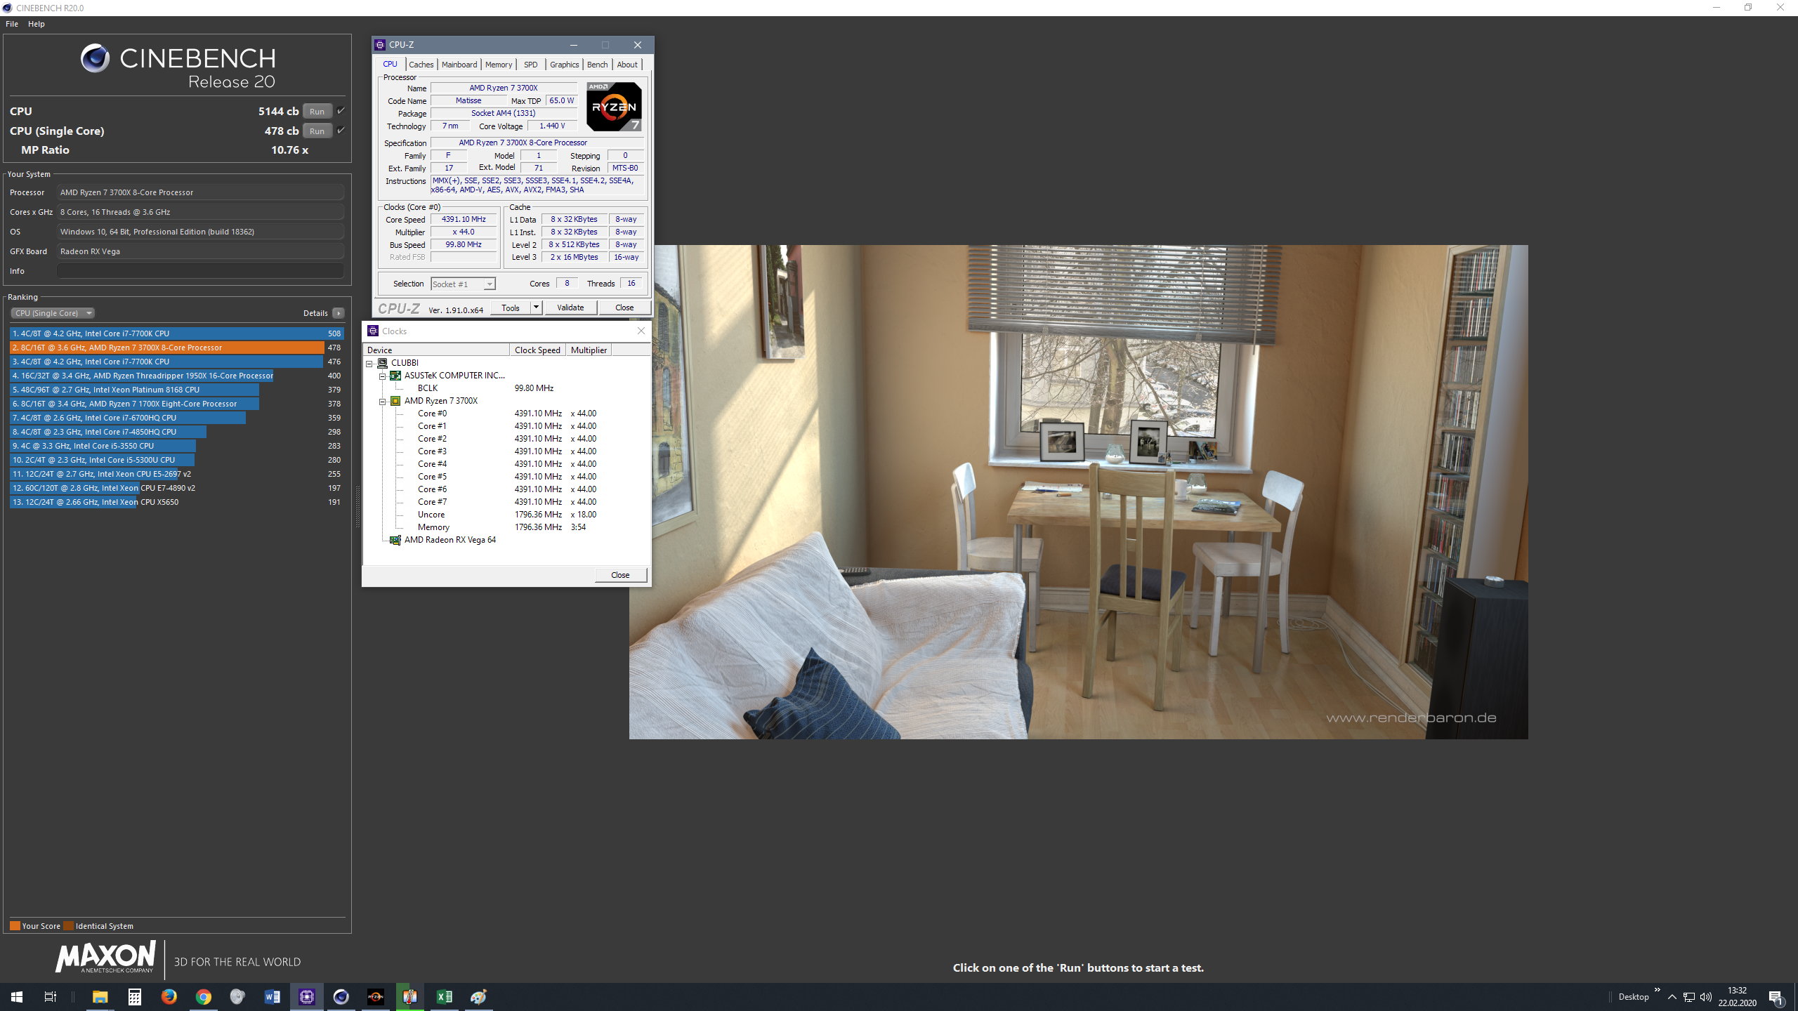Click the HWMonitor thermometer taskbar icon

[x=410, y=996]
